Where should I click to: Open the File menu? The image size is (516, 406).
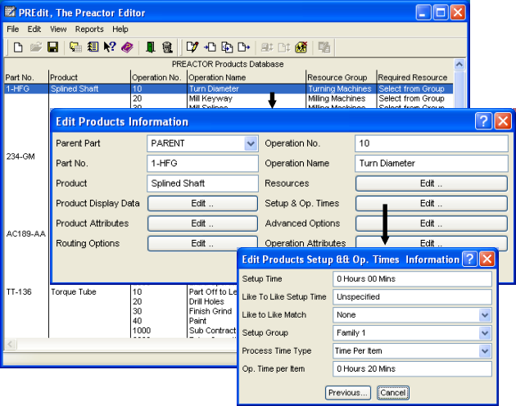tap(13, 29)
